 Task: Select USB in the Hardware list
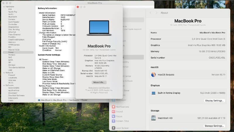tap(10, 70)
